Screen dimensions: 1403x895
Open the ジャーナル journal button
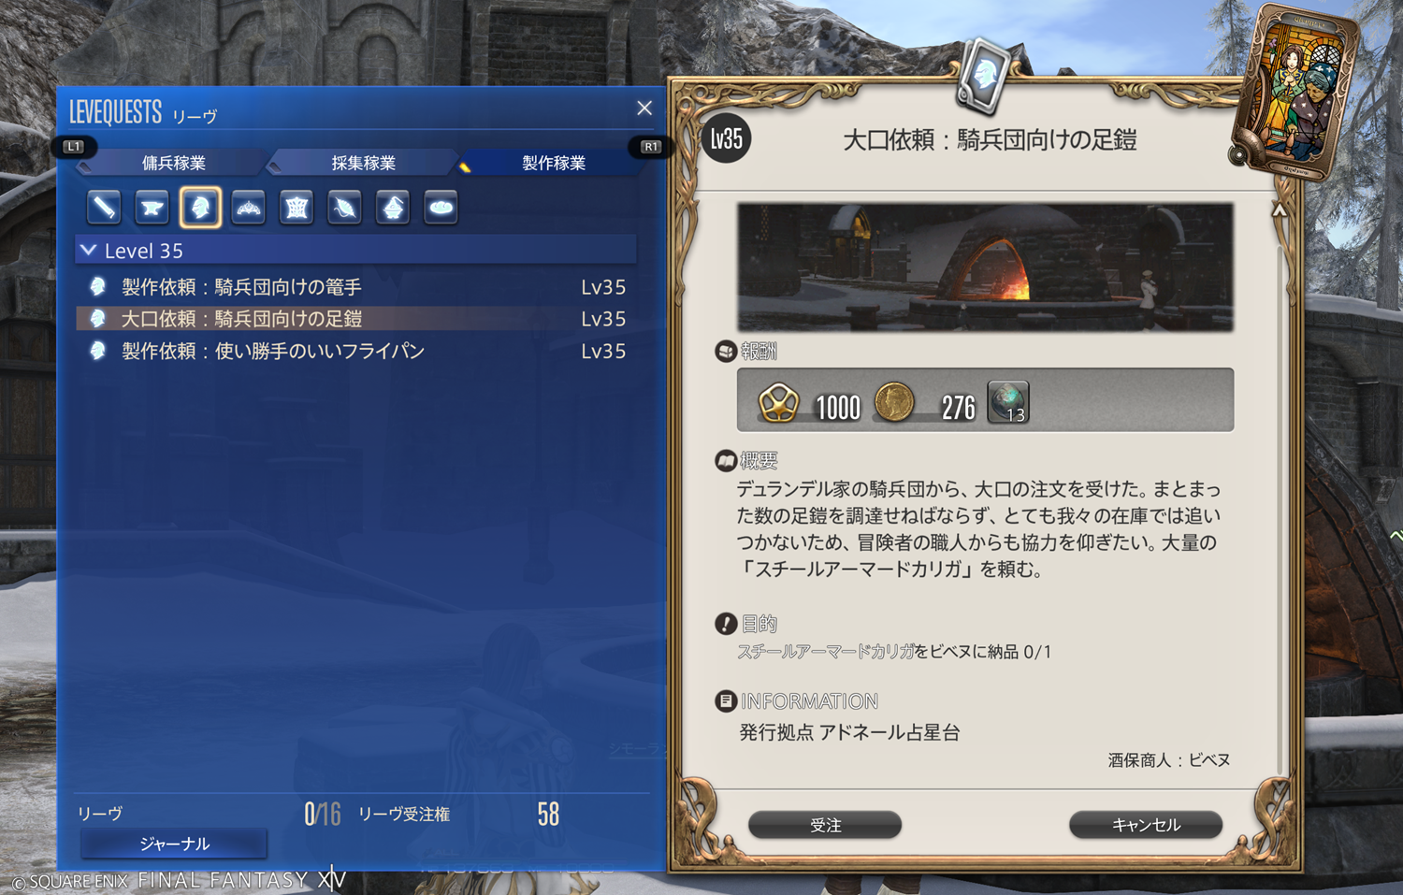(x=174, y=844)
